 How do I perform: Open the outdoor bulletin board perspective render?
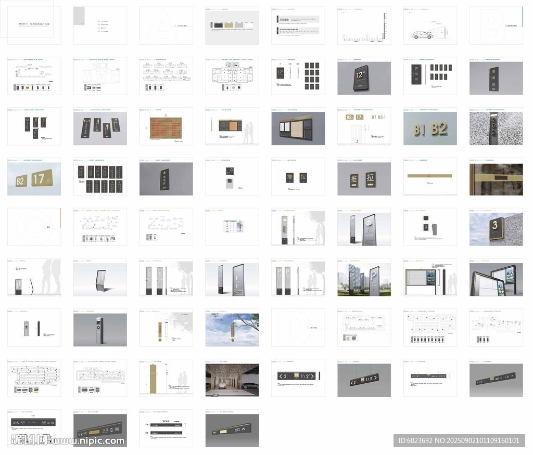click(496, 277)
